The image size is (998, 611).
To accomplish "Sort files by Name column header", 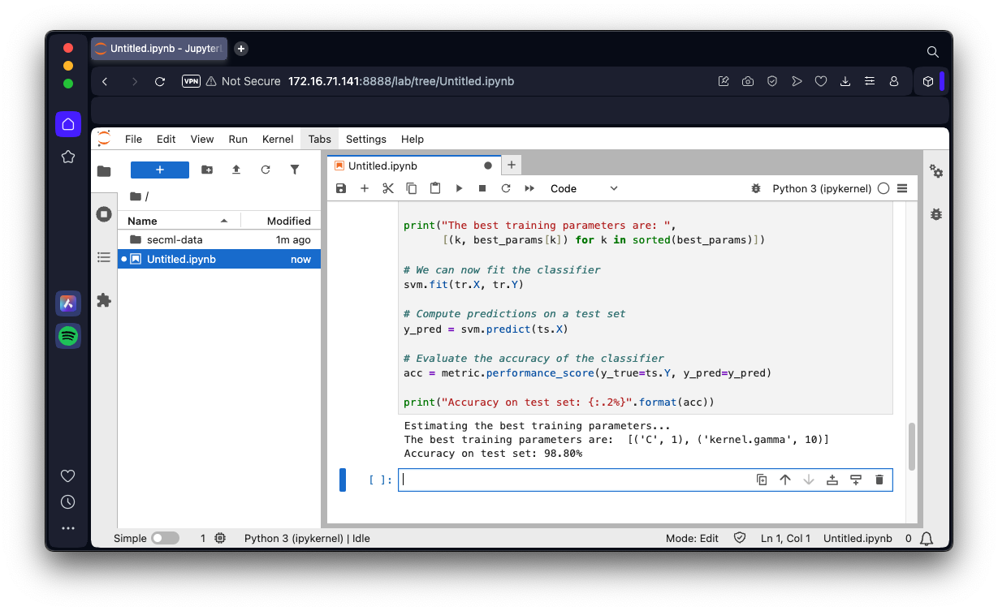I will click(x=143, y=221).
